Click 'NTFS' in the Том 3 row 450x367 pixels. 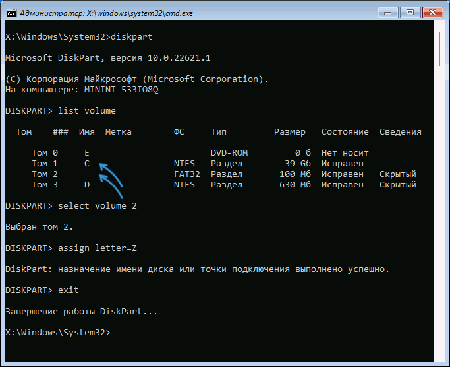(184, 185)
